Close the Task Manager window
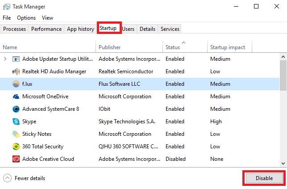Image resolution: width=287 pixels, height=189 pixels. [x=277, y=6]
